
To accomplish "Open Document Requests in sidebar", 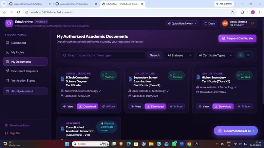I will click(25, 71).
